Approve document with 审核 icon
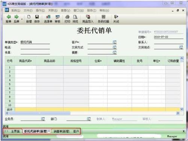Screen dimensions: 188x141 [x=58, y=19]
